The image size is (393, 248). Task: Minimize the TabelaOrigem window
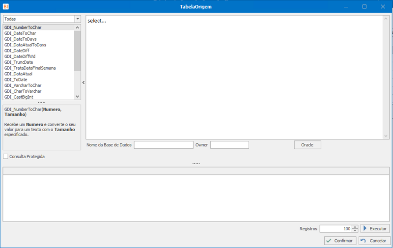point(346,7)
